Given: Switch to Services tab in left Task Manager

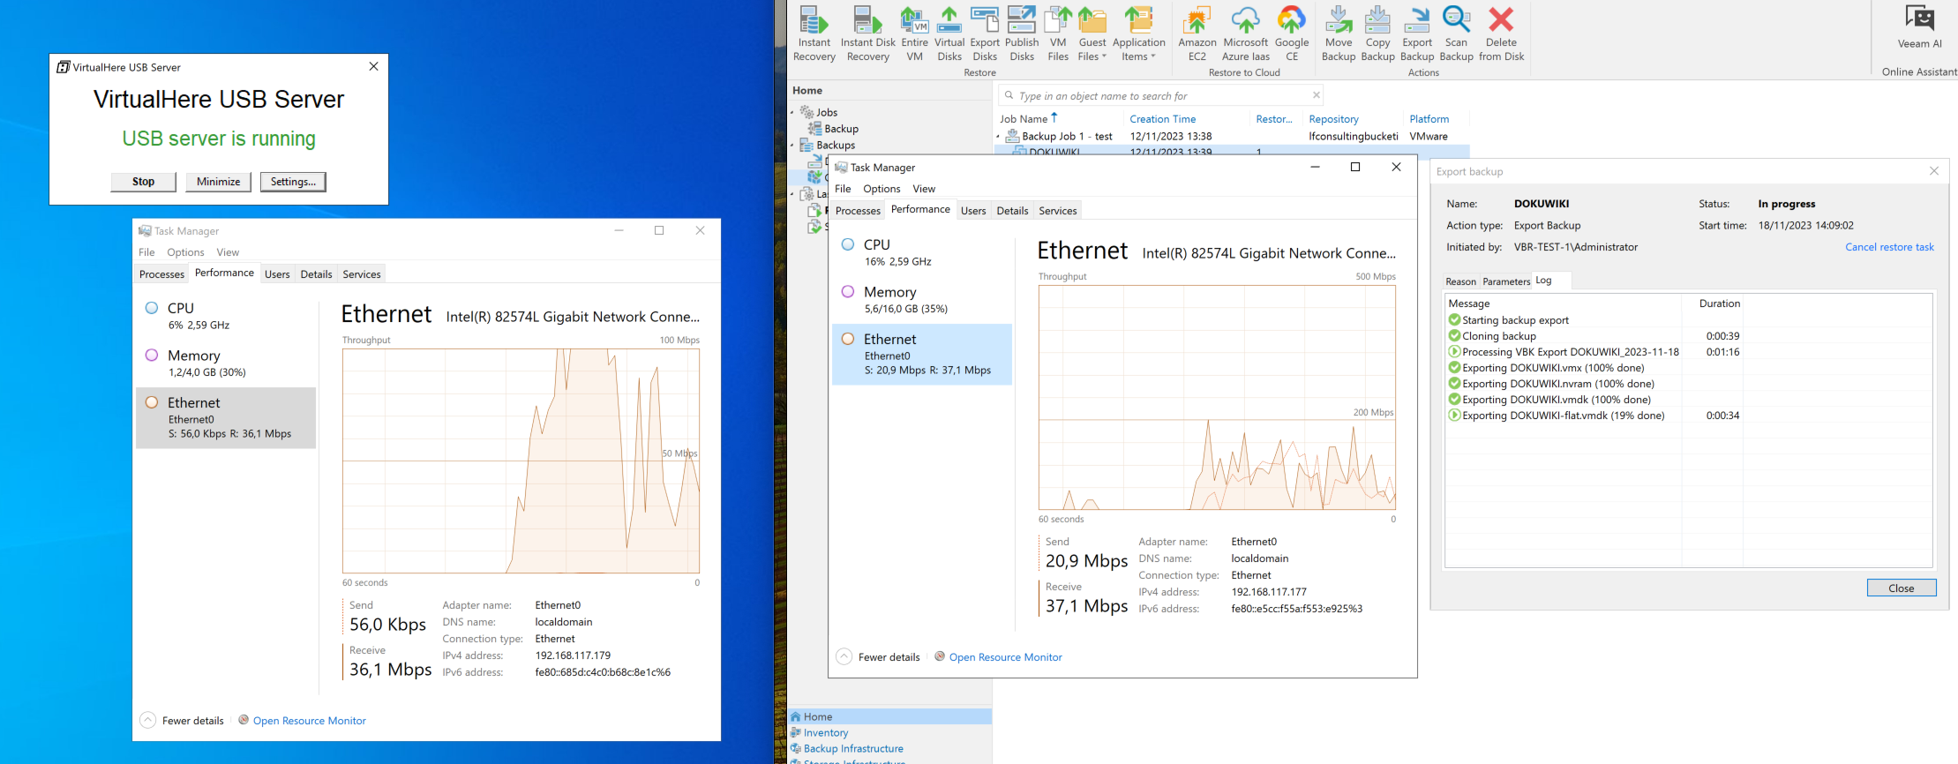Looking at the screenshot, I should [x=362, y=274].
